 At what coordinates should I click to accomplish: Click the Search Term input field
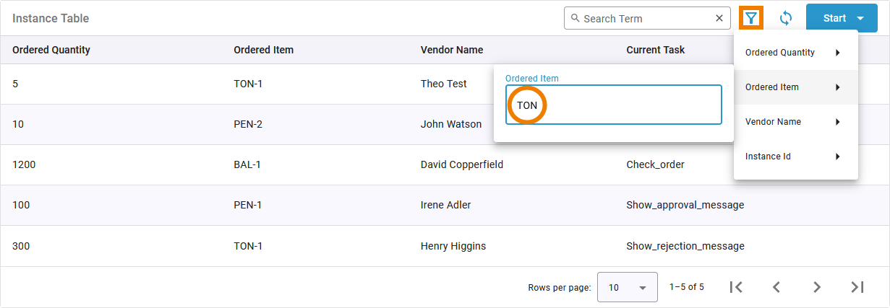[643, 18]
